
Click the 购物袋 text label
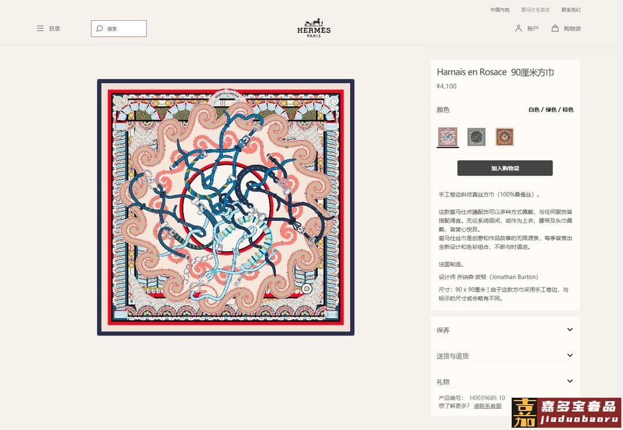pyautogui.click(x=572, y=29)
